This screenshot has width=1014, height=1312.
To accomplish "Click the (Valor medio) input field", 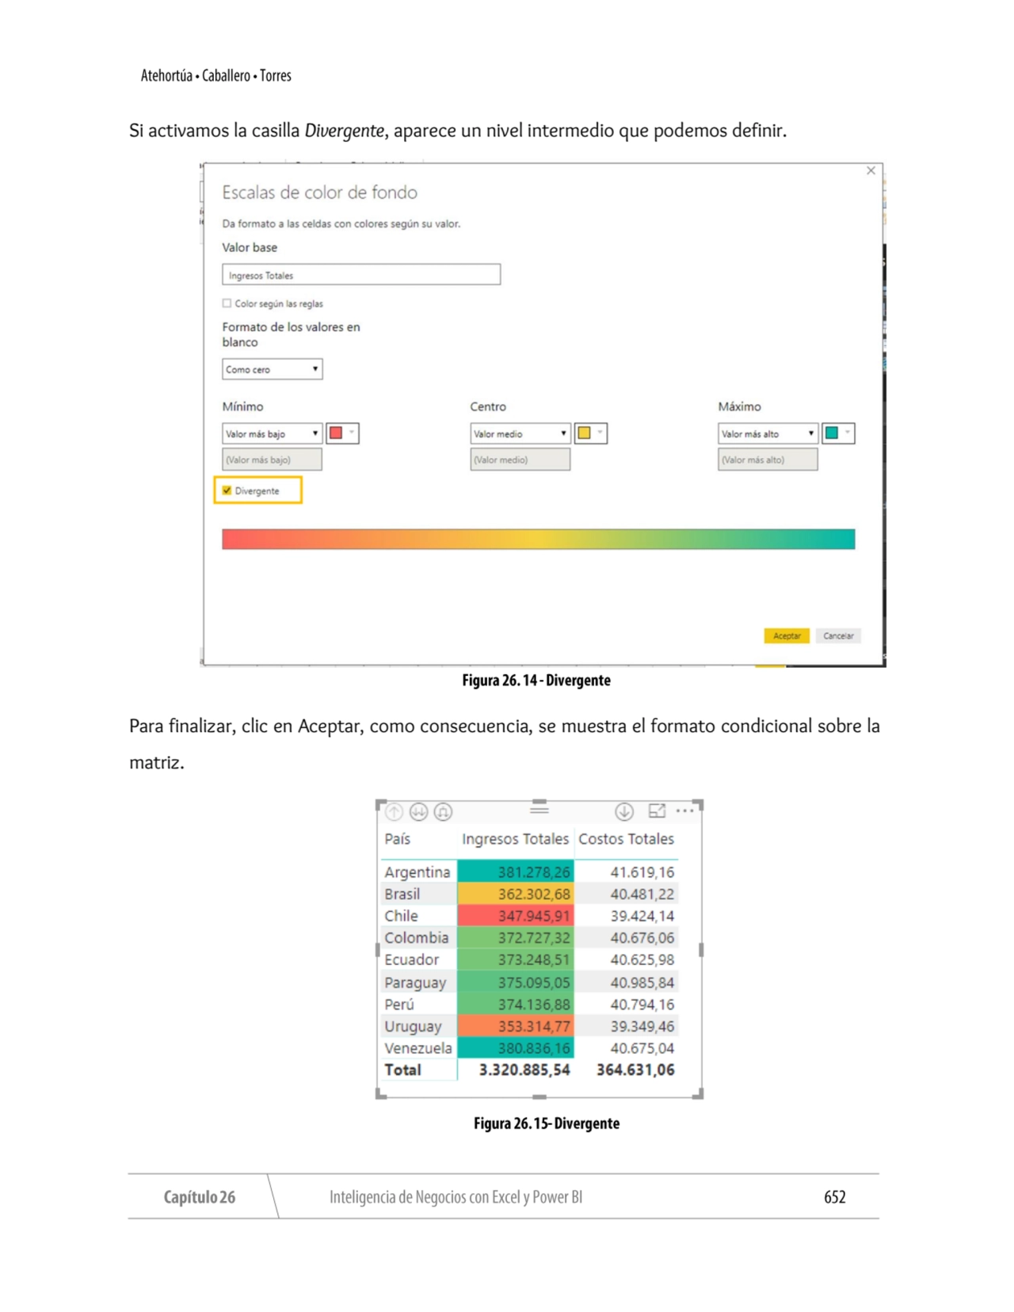I will 520,460.
